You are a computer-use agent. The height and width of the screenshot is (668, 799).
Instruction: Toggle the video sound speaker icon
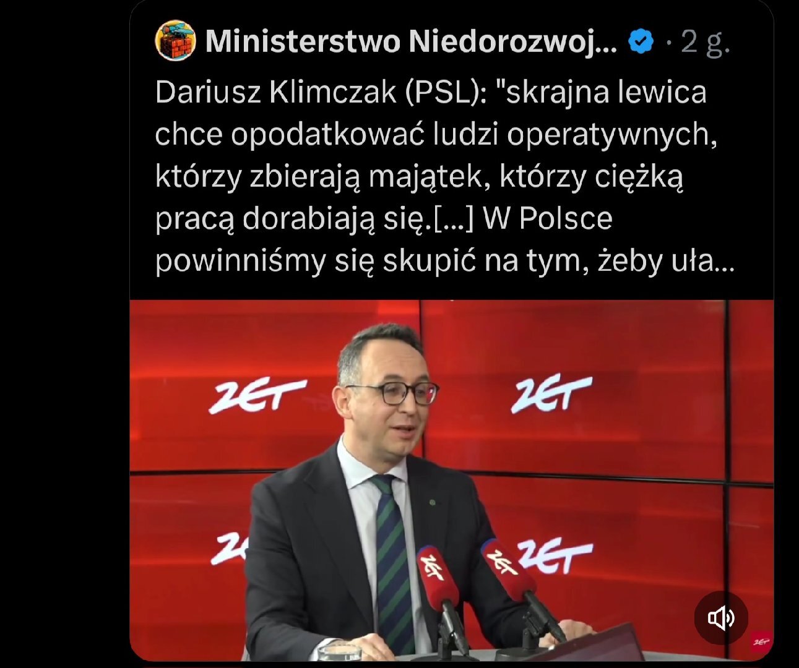pos(721,618)
